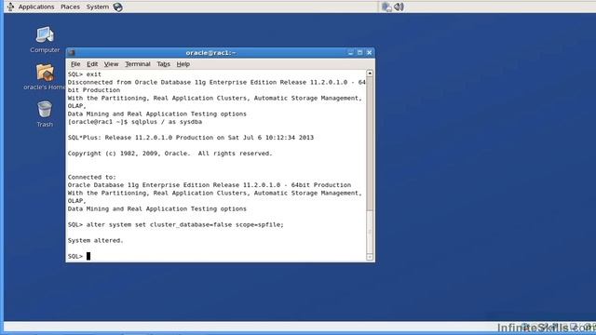Click the SQL prompt cursor at bottom

pyautogui.click(x=88, y=256)
